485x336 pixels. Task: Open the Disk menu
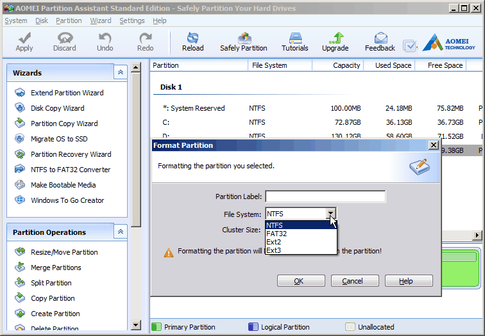tap(42, 20)
